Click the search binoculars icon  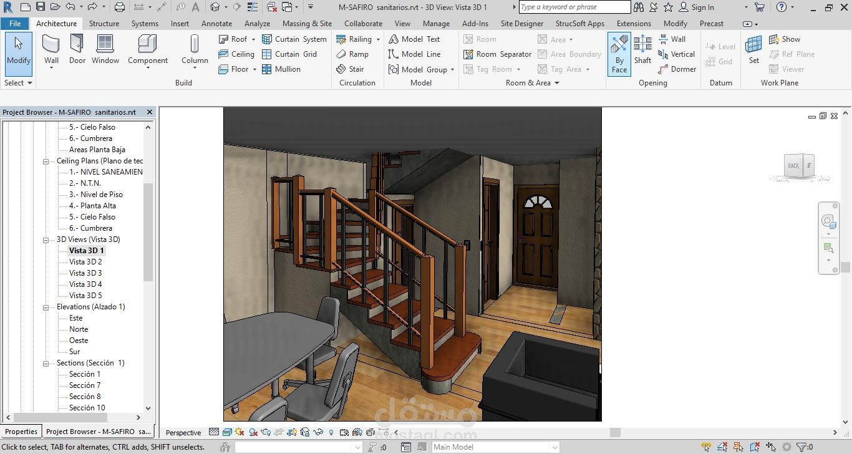(639, 7)
